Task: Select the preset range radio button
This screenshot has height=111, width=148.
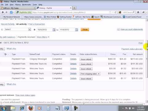Action: click(x=2, y=30)
